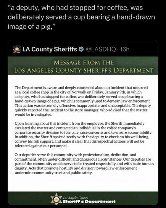Click 'Sheriff's Department' footer wordmark
Screen dimensions: 166x208
[89, 202]
